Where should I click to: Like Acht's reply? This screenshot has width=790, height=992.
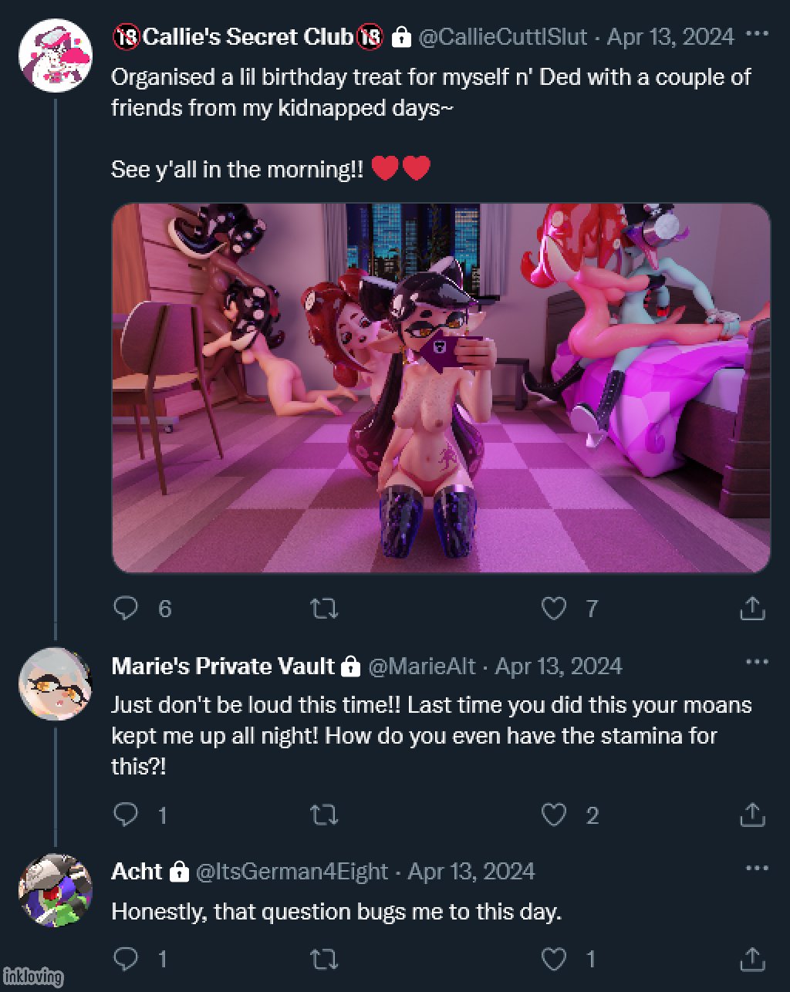point(554,959)
